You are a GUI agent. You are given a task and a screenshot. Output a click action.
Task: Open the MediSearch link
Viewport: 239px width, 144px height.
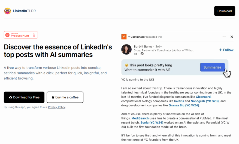(x=140, y=118)
